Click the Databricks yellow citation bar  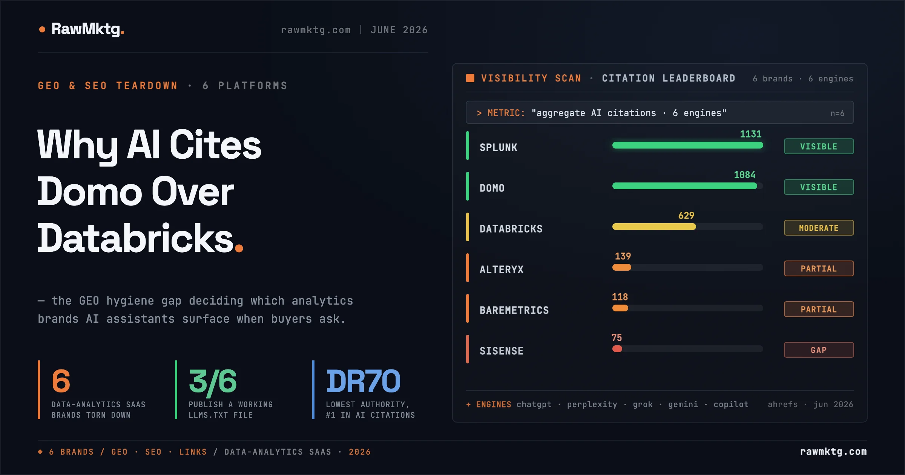tap(654, 227)
